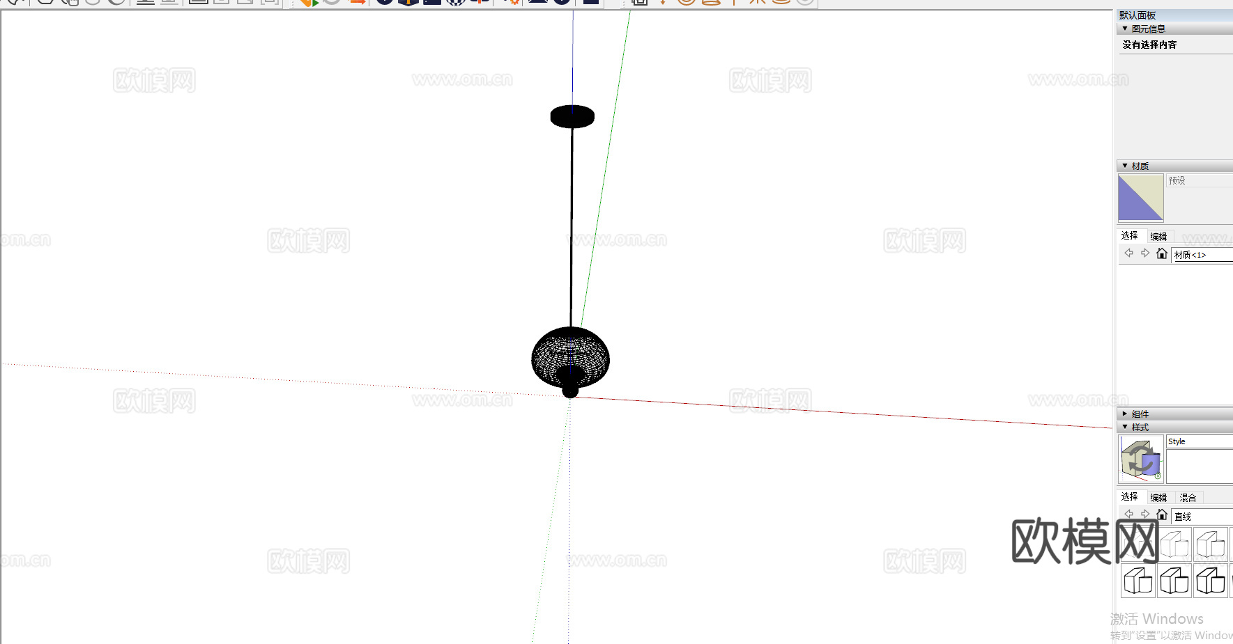Viewport: 1233px width, 644px height.
Task: Open the 混合 tab in the 样式 panel
Action: click(x=1188, y=497)
